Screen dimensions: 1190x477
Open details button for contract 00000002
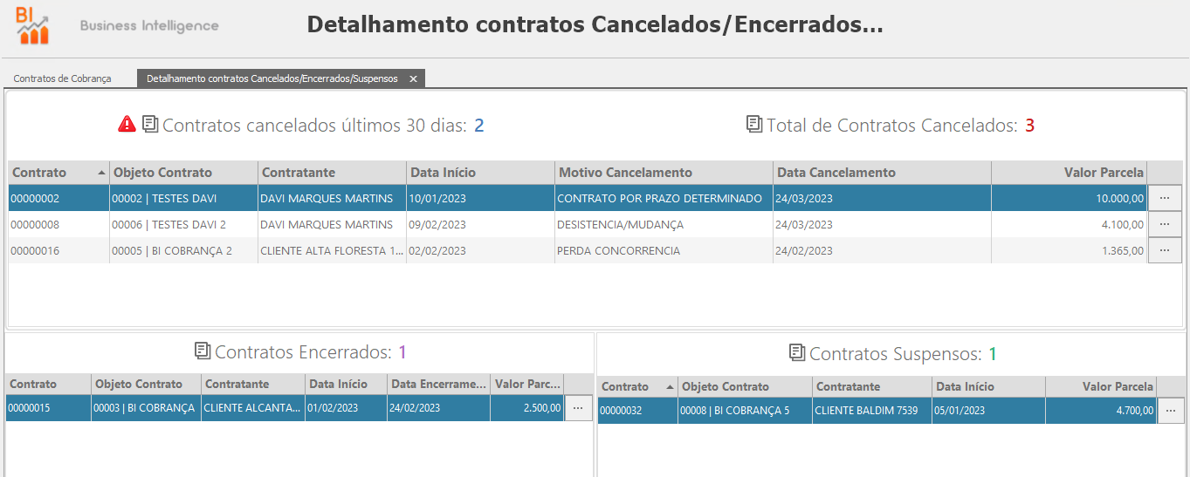click(x=1164, y=198)
